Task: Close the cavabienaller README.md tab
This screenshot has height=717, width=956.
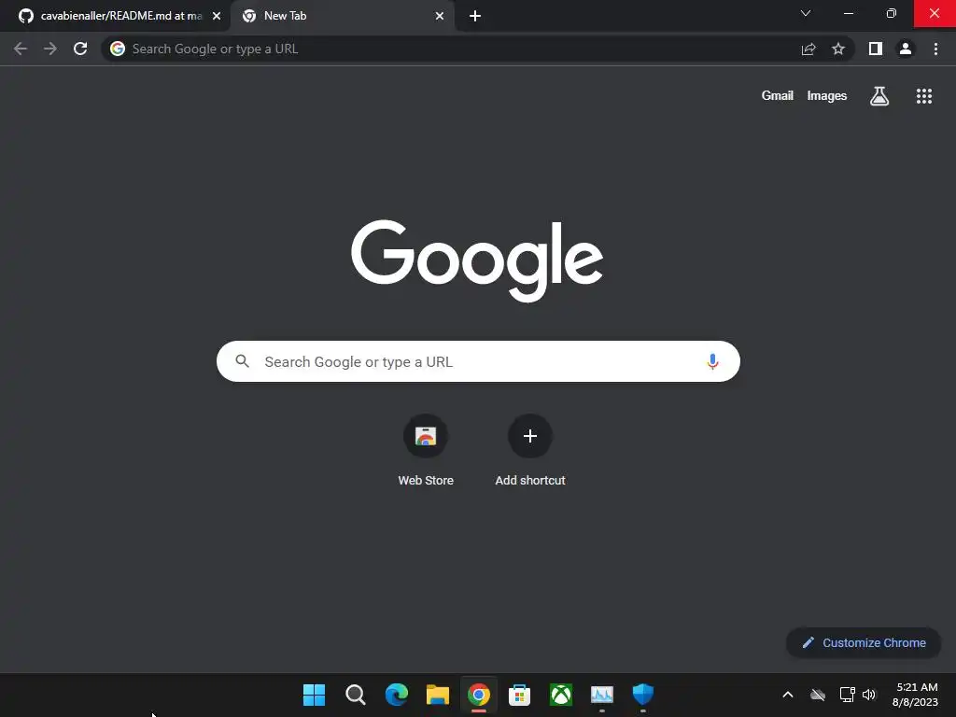Action: click(x=217, y=16)
